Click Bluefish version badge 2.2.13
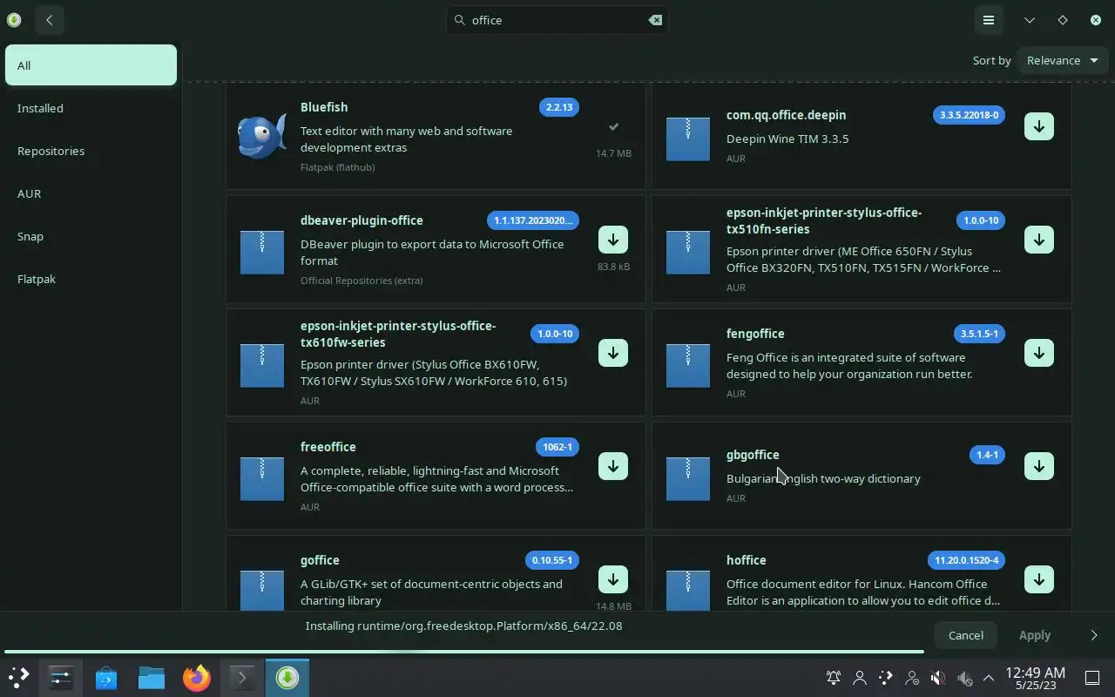Screen dimensions: 1115x697 coord(559,107)
